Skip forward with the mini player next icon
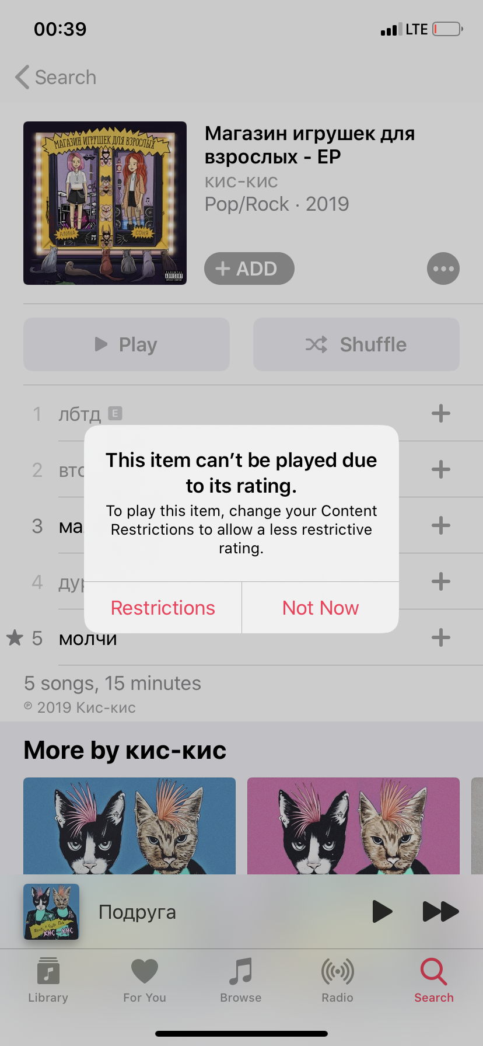483x1046 pixels. pos(440,911)
